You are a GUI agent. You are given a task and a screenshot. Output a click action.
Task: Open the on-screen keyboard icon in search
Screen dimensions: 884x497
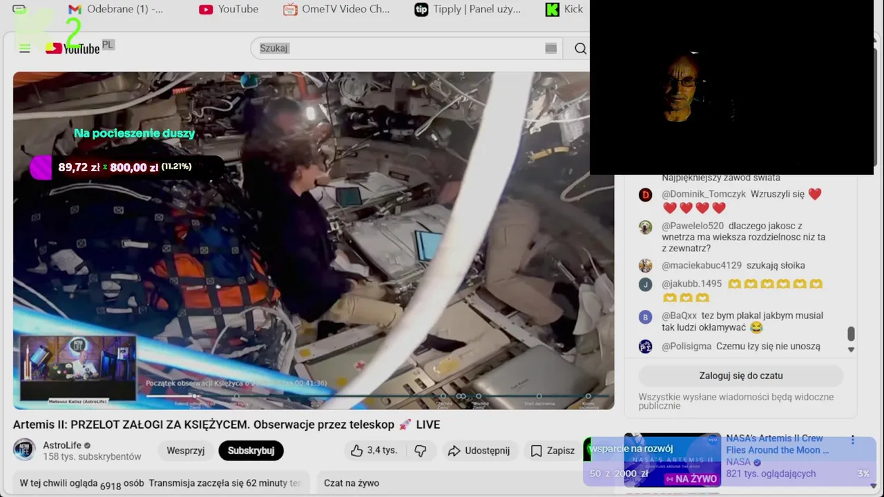[x=550, y=48]
